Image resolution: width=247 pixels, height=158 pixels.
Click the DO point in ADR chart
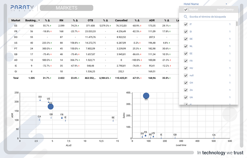click(40, 100)
